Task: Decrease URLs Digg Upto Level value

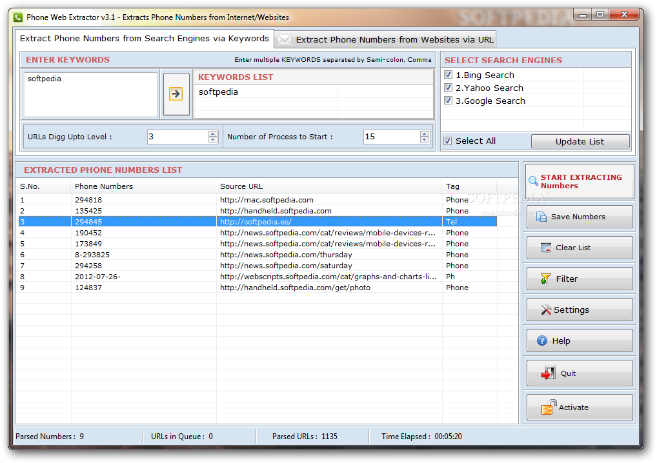Action: pos(213,139)
